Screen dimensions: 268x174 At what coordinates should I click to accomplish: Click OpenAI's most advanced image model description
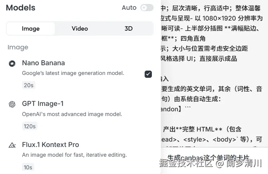72,114
